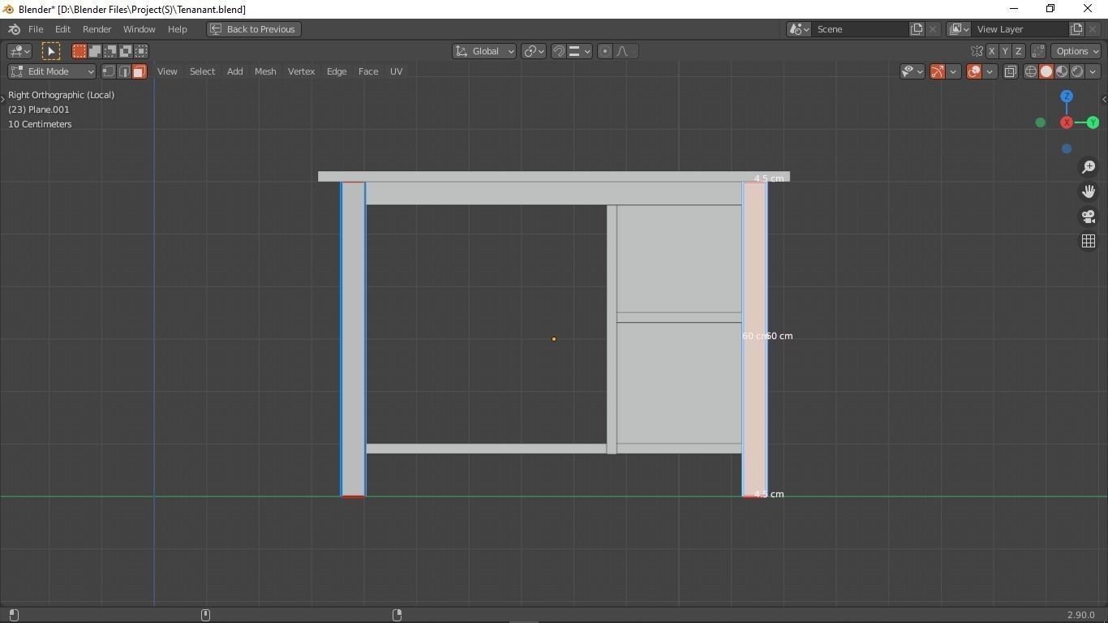The width and height of the screenshot is (1108, 623).
Task: Choose Invert selection mode icon
Action: [126, 51]
